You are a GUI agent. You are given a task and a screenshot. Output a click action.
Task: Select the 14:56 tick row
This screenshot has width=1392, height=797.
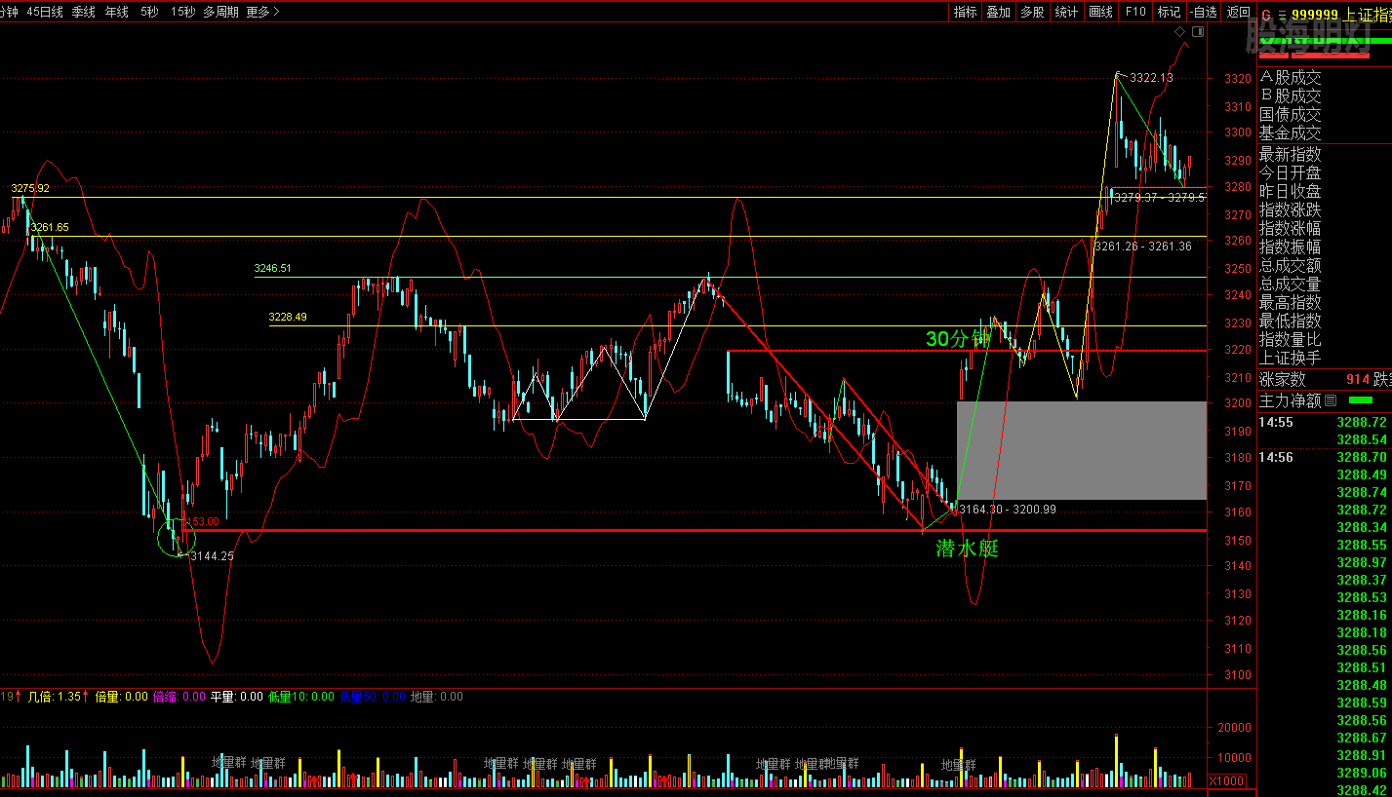pos(1325,457)
